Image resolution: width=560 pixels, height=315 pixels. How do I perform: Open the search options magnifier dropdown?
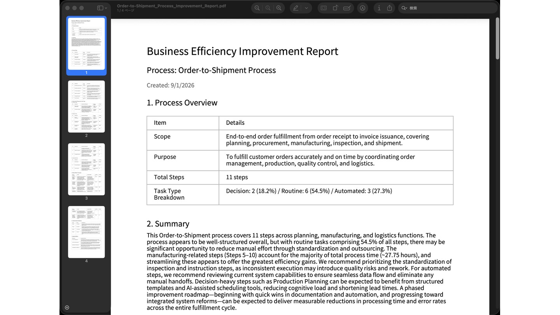(404, 8)
